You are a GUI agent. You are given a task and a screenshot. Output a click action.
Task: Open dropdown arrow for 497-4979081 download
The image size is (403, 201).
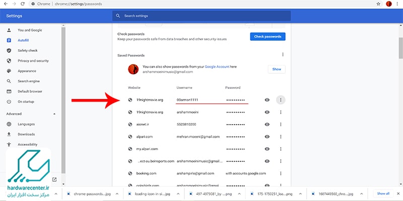coord(239,194)
